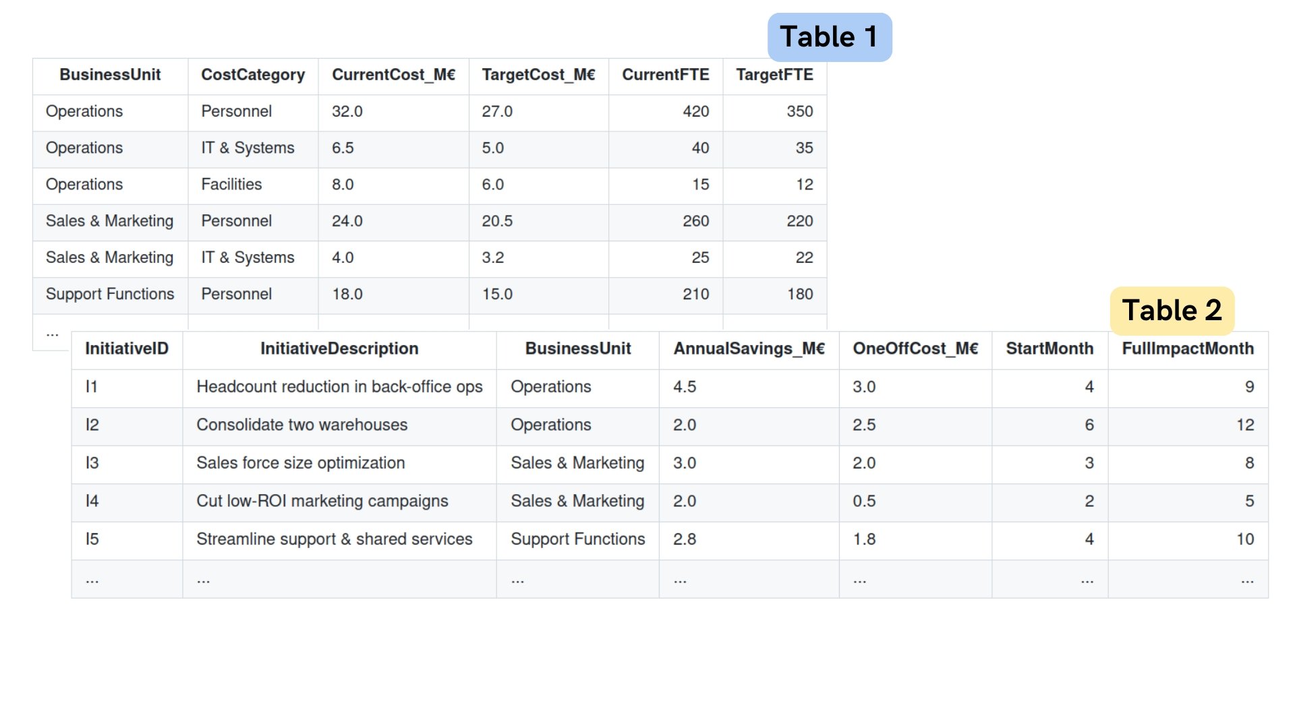The image size is (1295, 728).
Task: Click the InitiativeID column header
Action: click(x=127, y=348)
